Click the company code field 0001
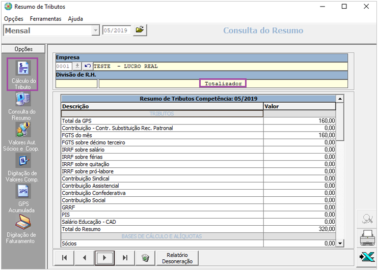This screenshot has height=272, width=379. pos(64,66)
